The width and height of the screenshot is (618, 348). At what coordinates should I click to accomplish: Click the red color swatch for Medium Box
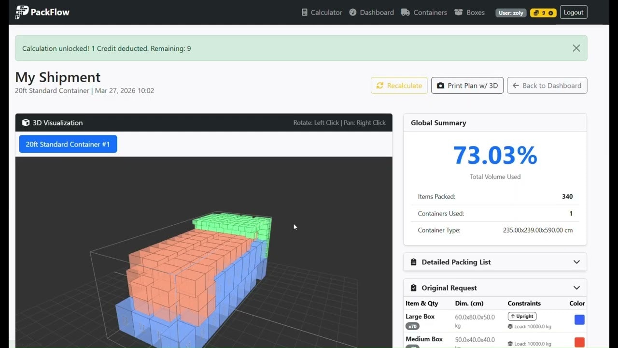coord(579,342)
